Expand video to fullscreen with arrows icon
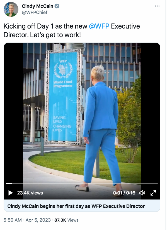 tap(153, 193)
